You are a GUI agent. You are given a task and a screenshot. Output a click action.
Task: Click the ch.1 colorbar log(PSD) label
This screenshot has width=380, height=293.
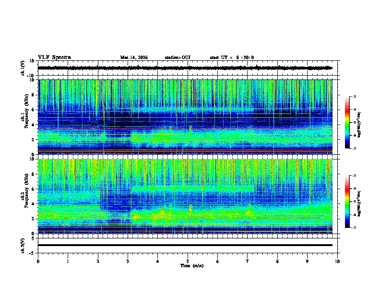coord(359,124)
